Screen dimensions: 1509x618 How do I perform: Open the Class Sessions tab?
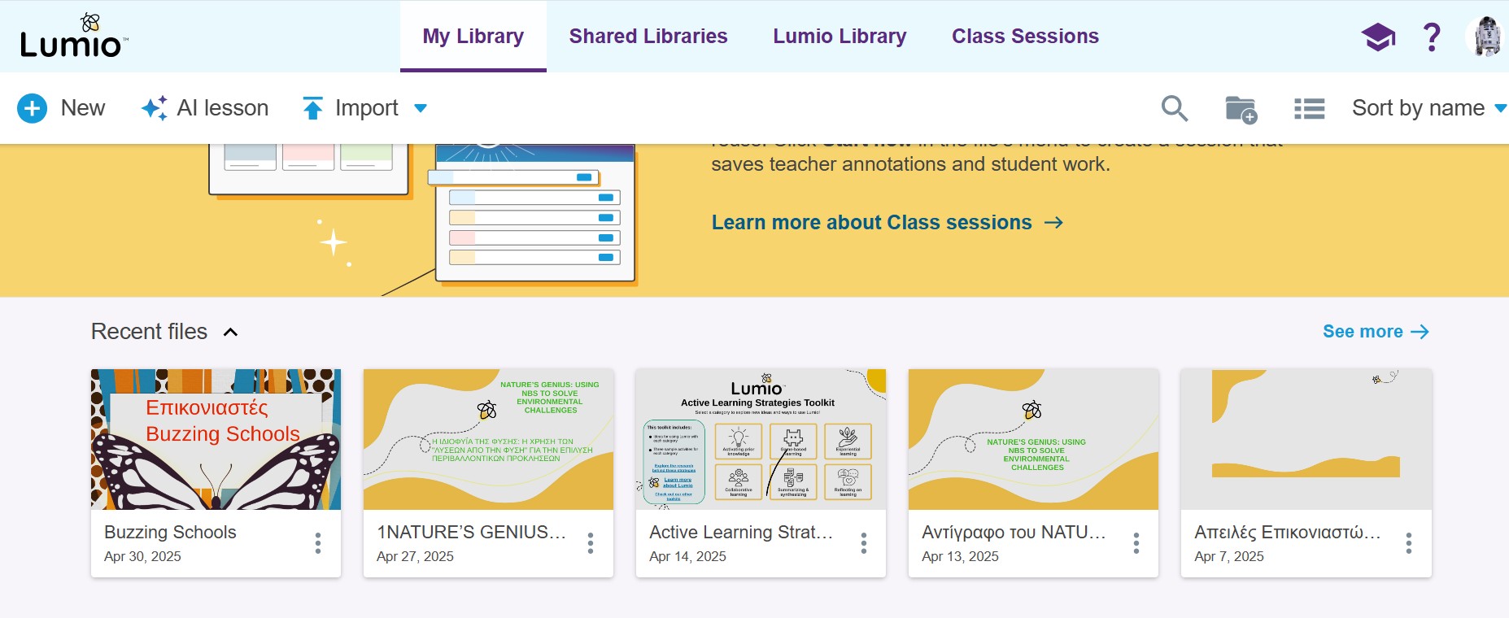[x=1025, y=37]
